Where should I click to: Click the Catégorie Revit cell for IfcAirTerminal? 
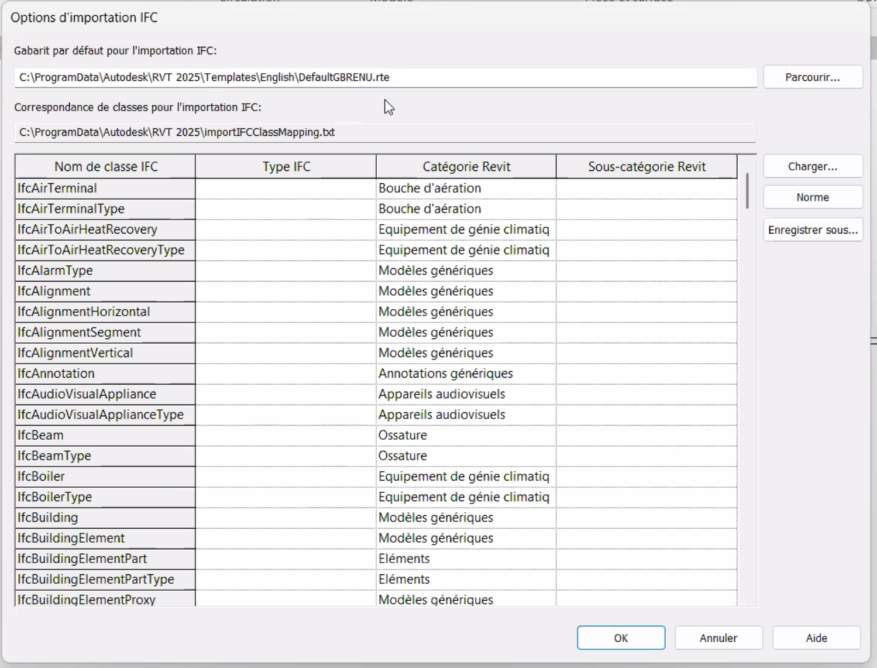pyautogui.click(x=465, y=188)
